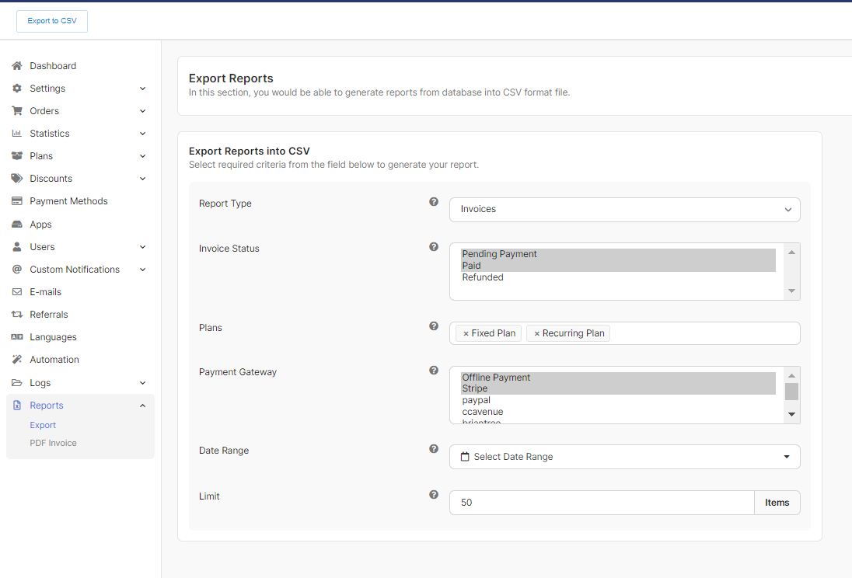Image resolution: width=852 pixels, height=578 pixels.
Task: Open the Payment Methods menu item
Action: click(68, 201)
